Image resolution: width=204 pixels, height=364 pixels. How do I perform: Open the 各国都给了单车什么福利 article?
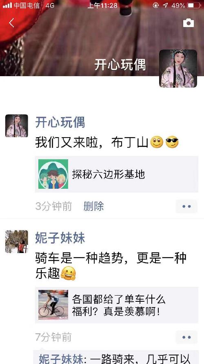[x=117, y=305]
